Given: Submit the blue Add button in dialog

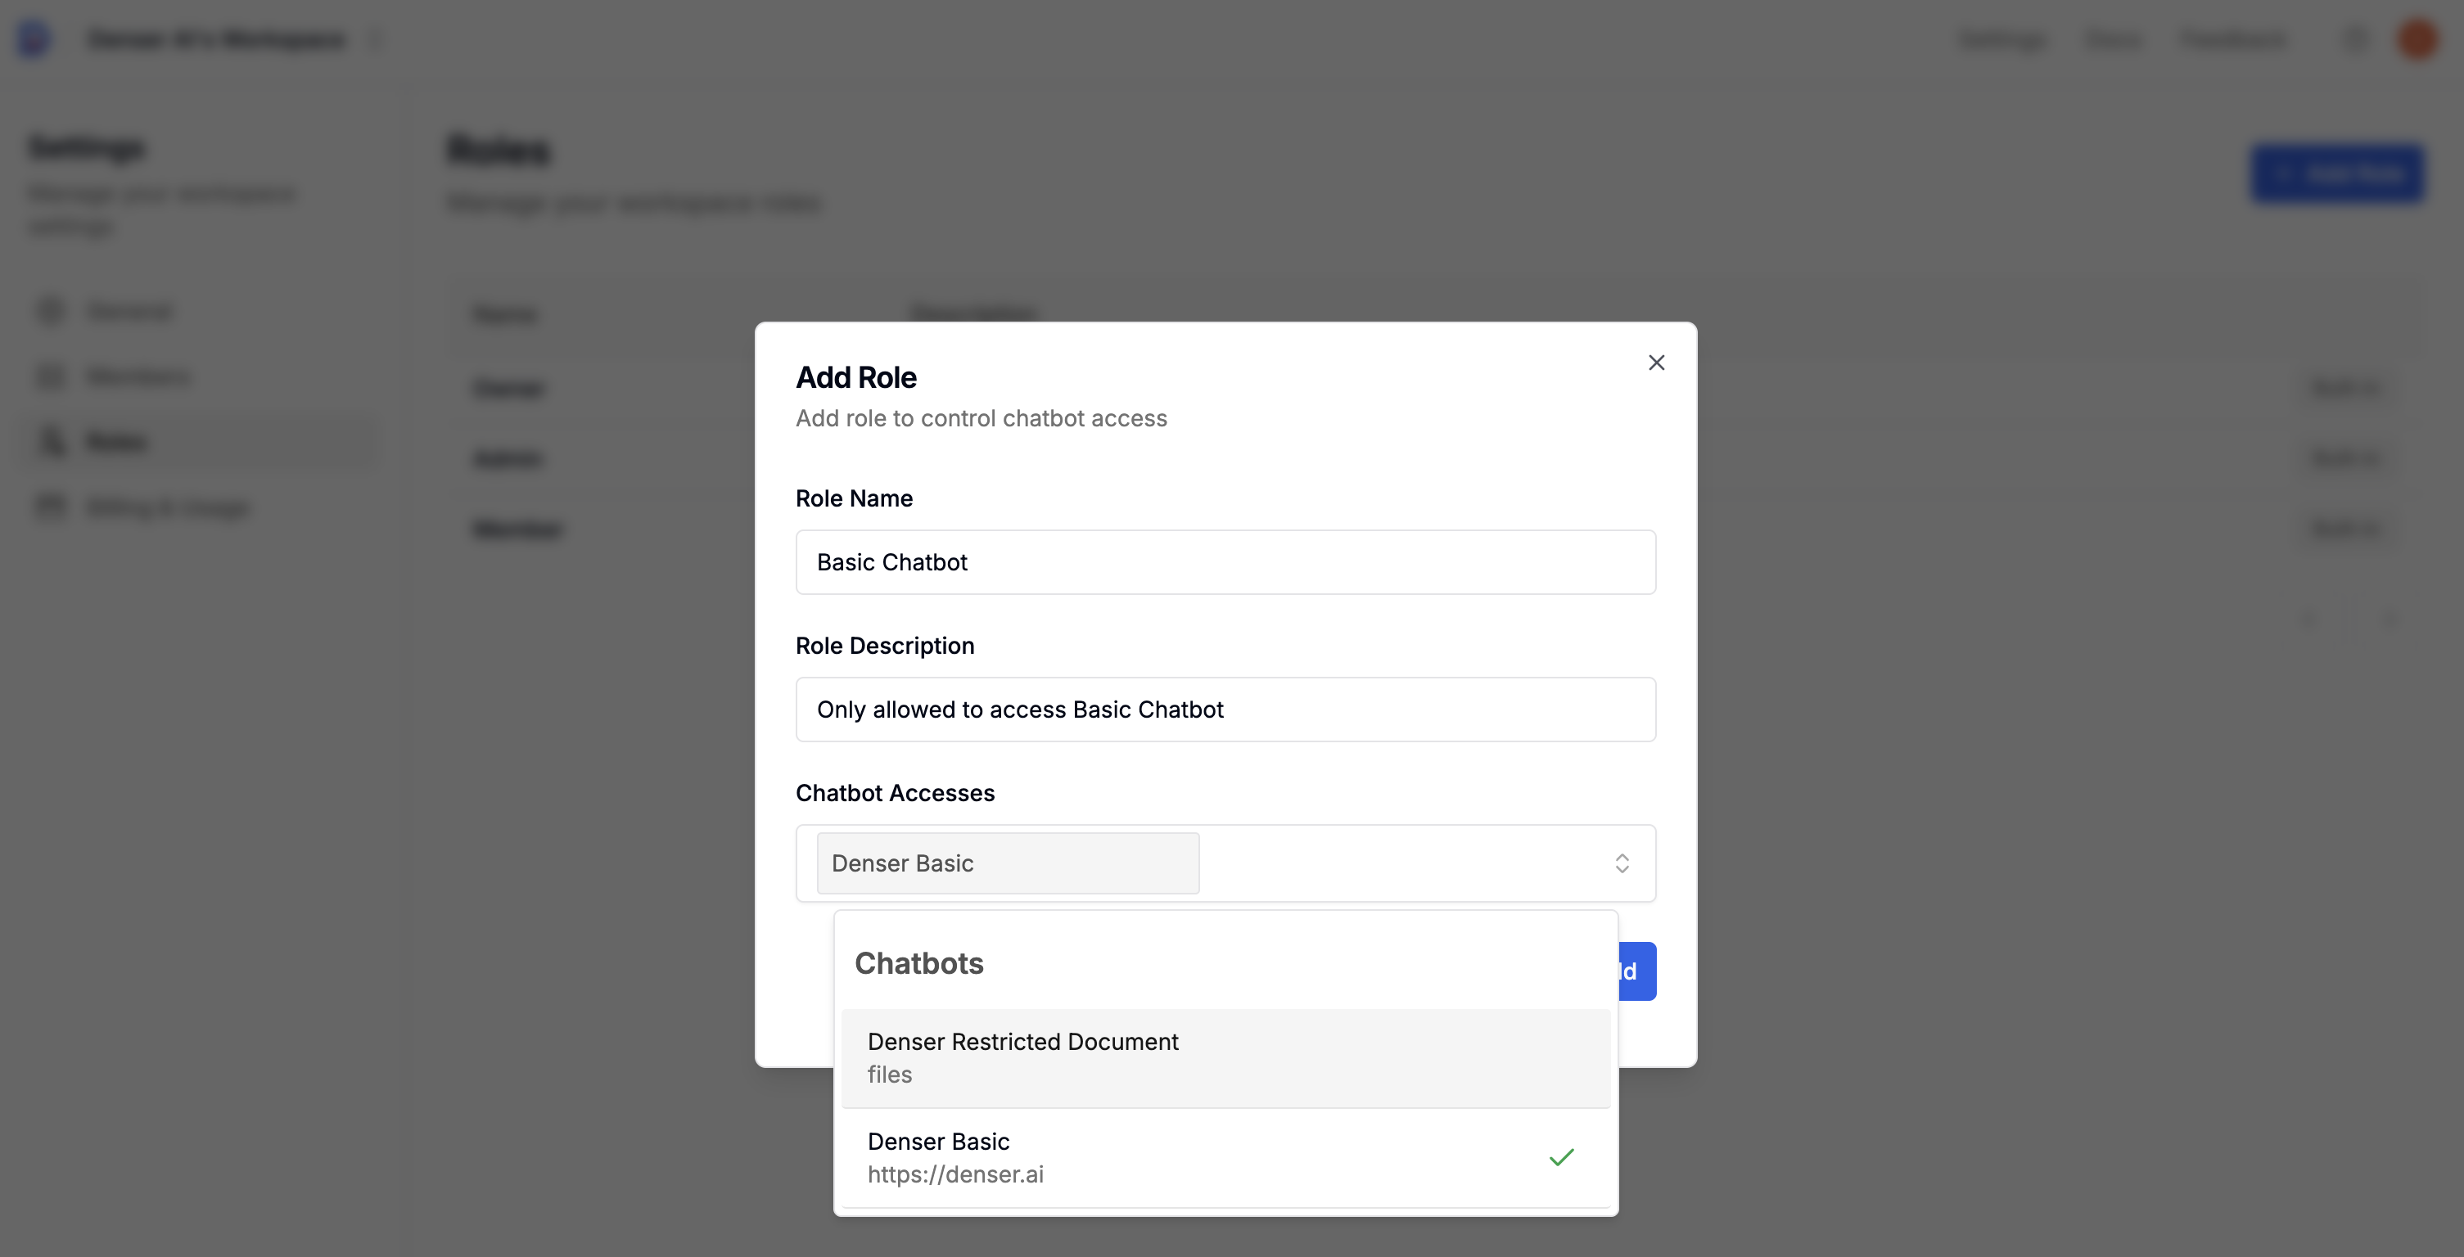Looking at the screenshot, I should 1636,971.
